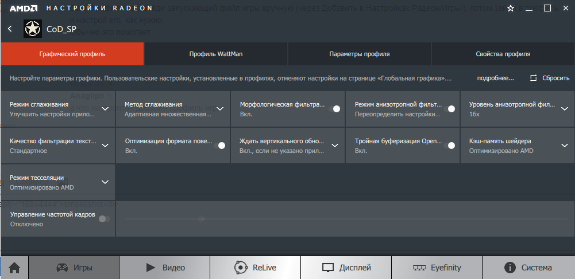Open the ReLive section
This screenshot has height=279, width=575.
point(255,268)
